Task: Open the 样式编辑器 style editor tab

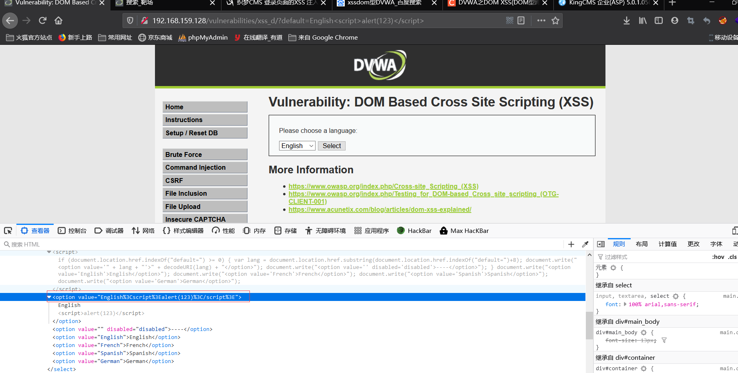Action: [x=183, y=231]
